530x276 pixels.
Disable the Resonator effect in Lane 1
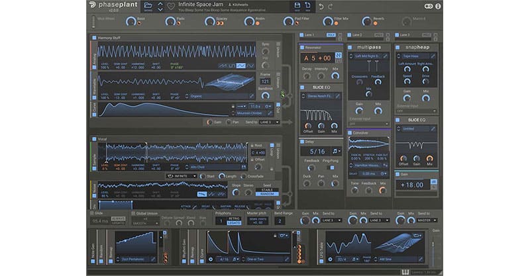[302, 48]
